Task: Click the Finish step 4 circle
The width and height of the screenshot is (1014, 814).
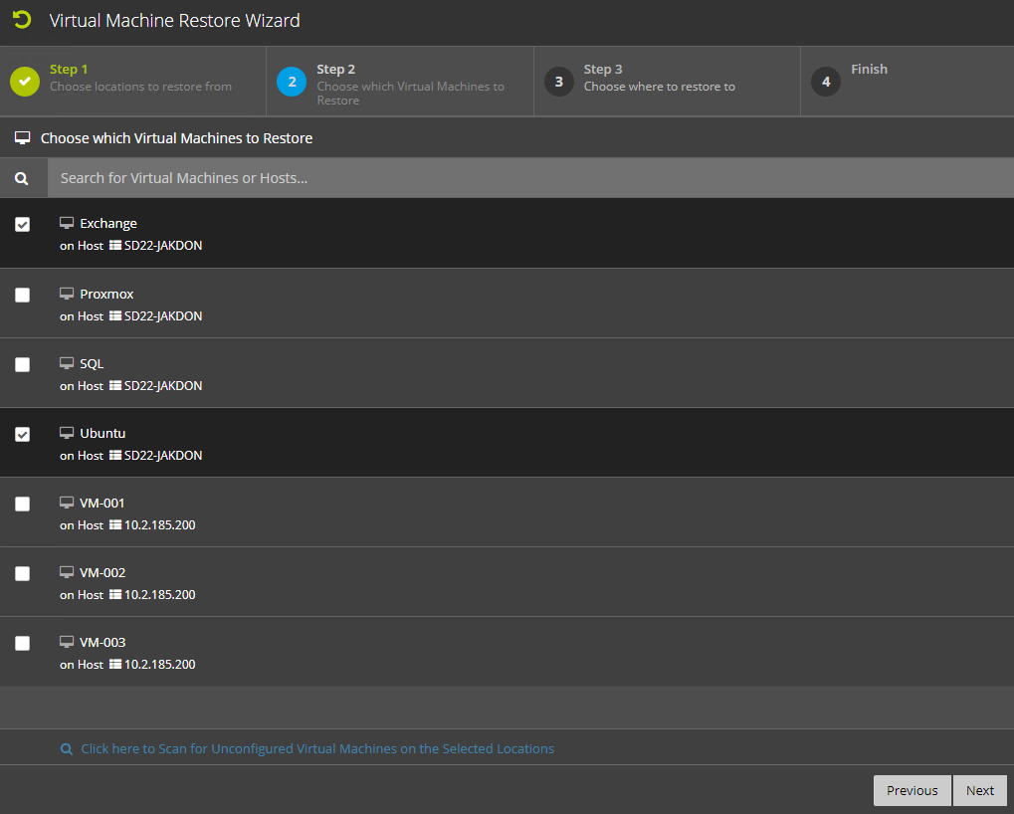Action: 826,82
